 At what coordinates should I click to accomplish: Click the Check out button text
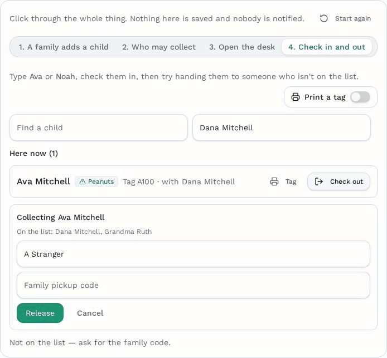(x=346, y=182)
